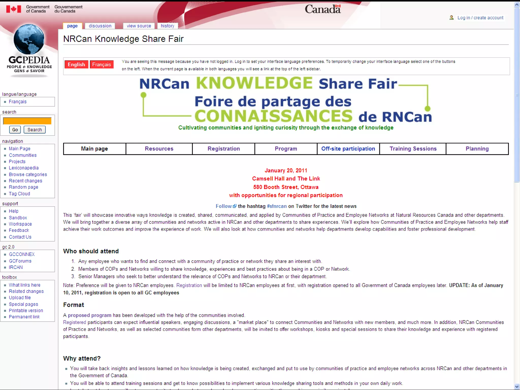Open the Recent changes sidebar link
The height and width of the screenshot is (390, 520).
25,181
